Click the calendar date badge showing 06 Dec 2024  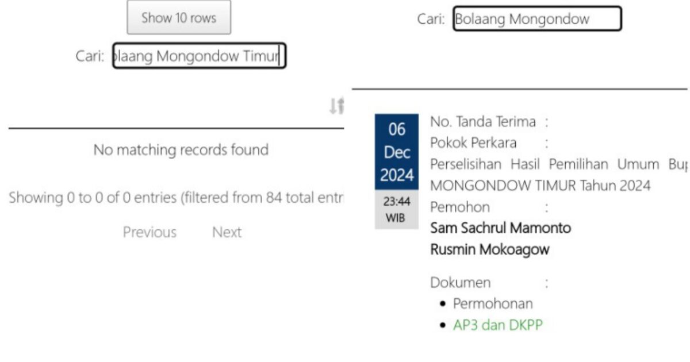tap(396, 152)
